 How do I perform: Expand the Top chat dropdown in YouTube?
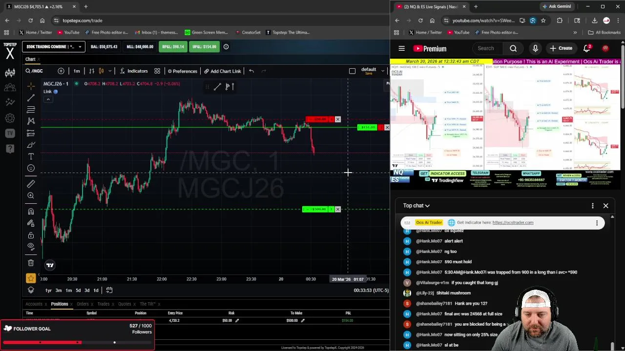pyautogui.click(x=417, y=206)
